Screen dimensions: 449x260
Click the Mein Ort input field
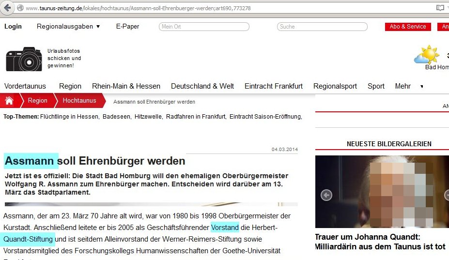point(204,27)
